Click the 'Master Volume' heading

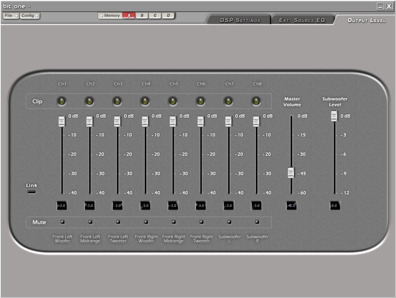click(292, 102)
